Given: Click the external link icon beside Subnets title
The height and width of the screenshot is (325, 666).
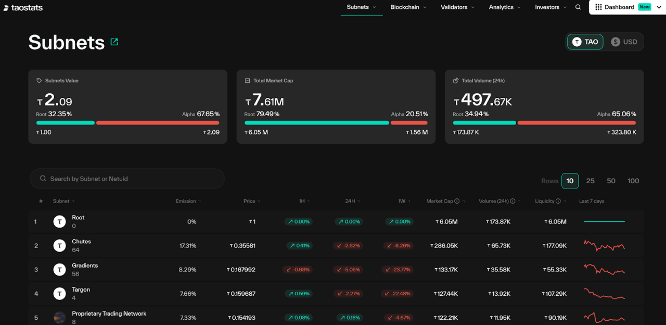Looking at the screenshot, I should coord(114,42).
